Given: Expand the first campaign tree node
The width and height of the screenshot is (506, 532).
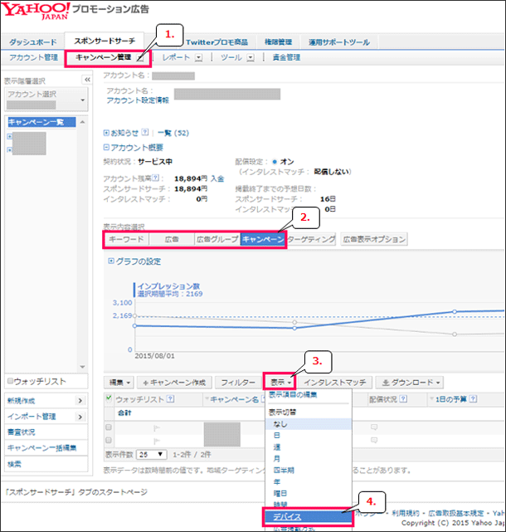Looking at the screenshot, I should (9, 136).
